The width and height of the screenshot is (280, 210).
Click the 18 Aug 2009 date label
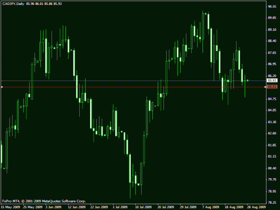point(234,207)
